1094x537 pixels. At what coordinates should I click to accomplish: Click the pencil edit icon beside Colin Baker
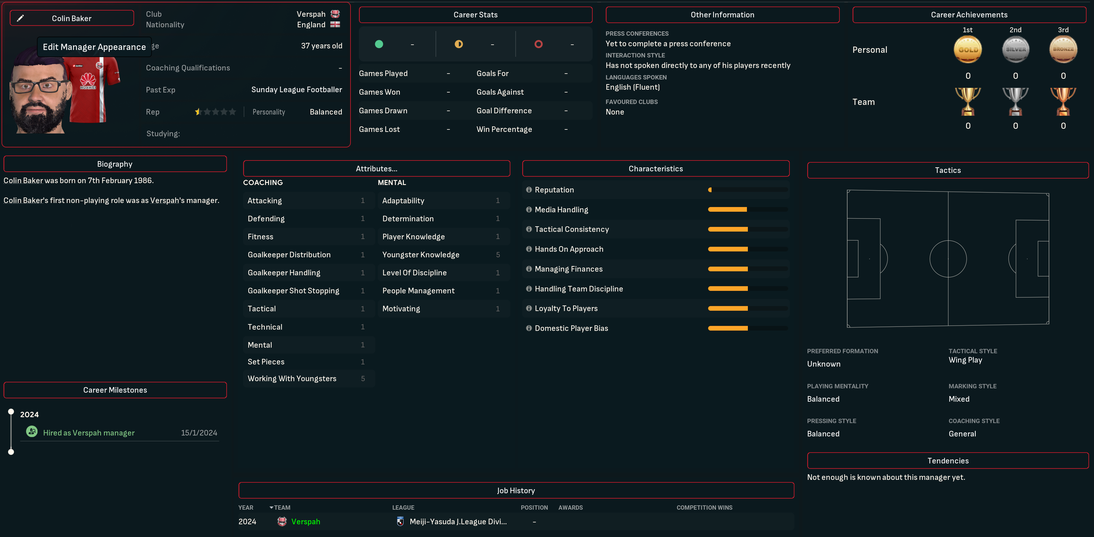click(x=20, y=18)
